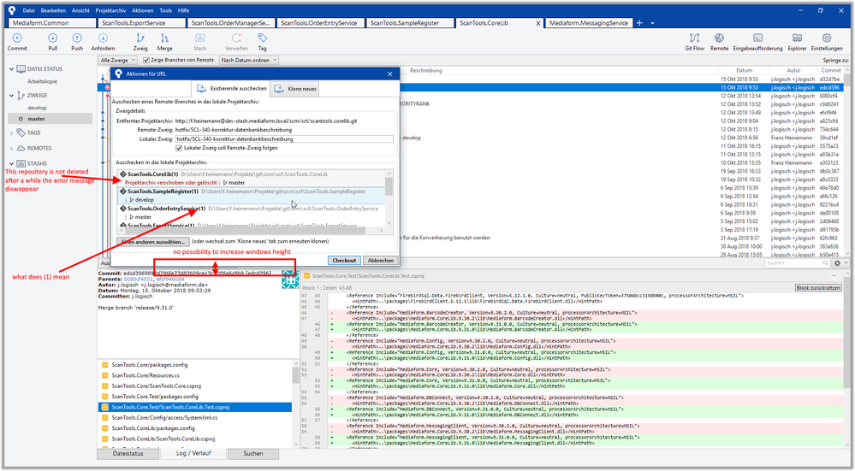Select the Klone neues tab
Screen dimensions: 855x471
click(295, 88)
